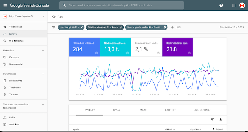Sort the table by Sijainti column
Screen dimensions: 248x132
[218, 129]
